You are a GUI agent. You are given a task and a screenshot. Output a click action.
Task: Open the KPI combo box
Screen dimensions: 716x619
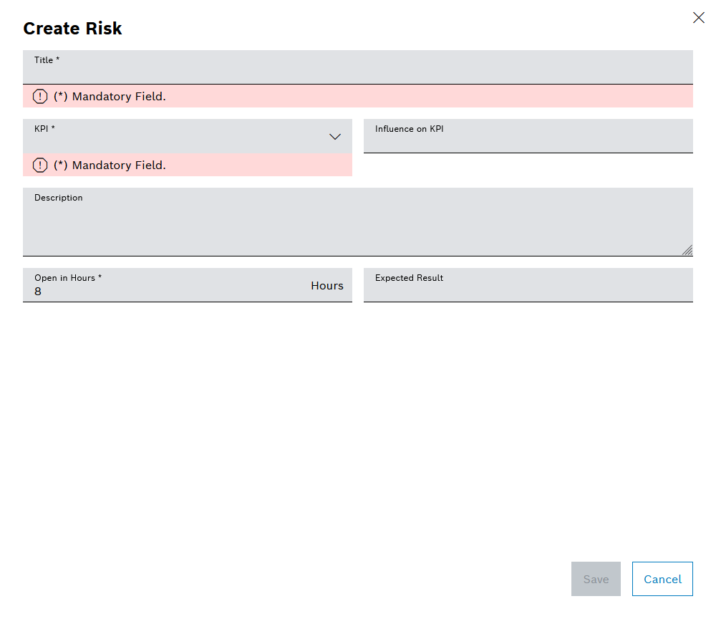click(x=186, y=136)
